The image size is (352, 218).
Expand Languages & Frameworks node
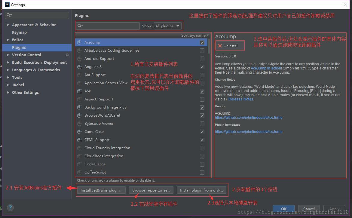point(8,70)
